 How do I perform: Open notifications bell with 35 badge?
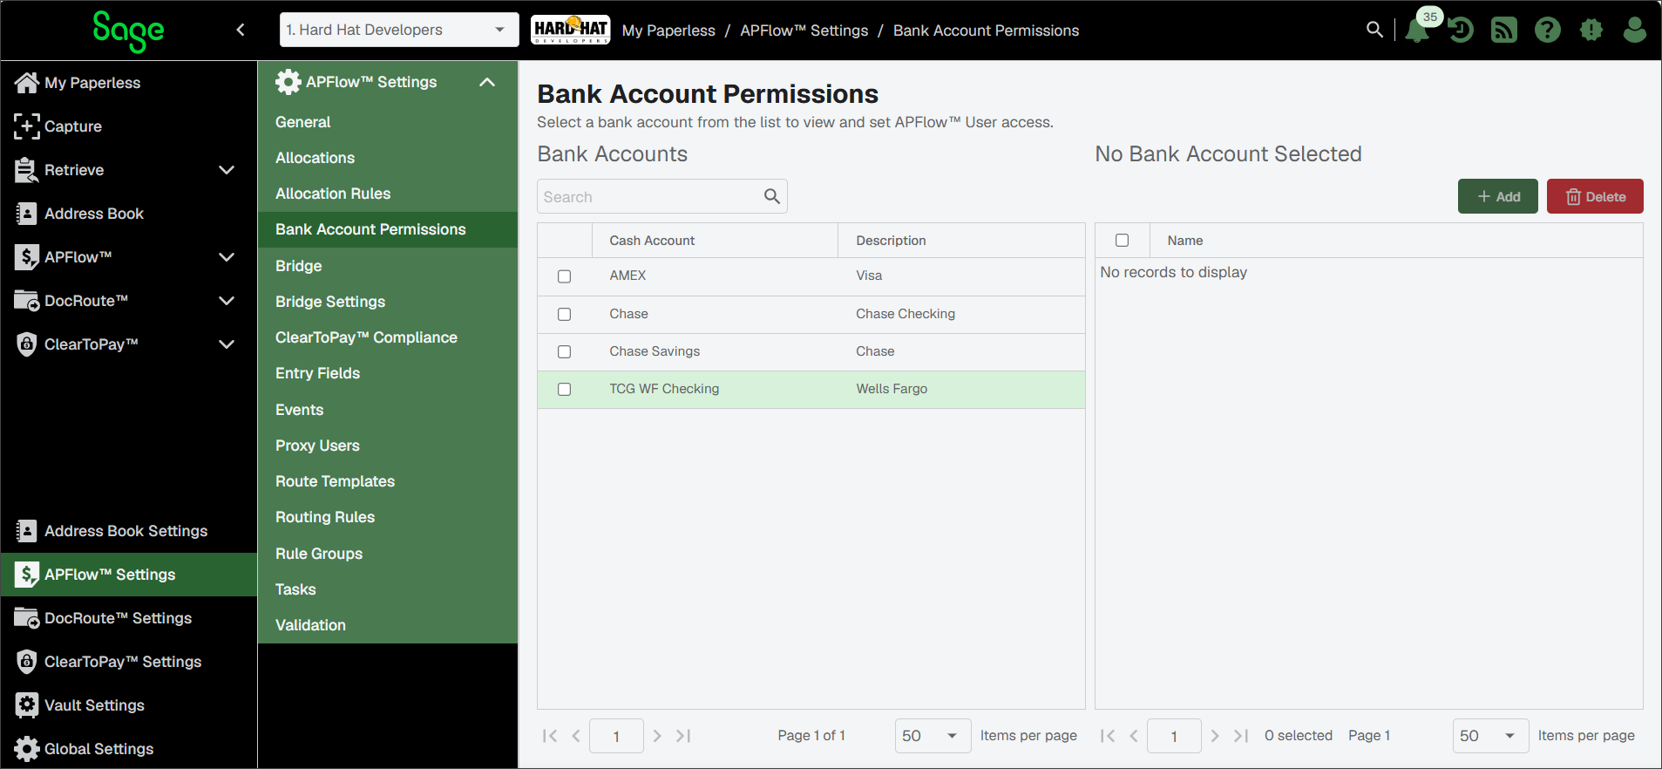click(x=1418, y=30)
